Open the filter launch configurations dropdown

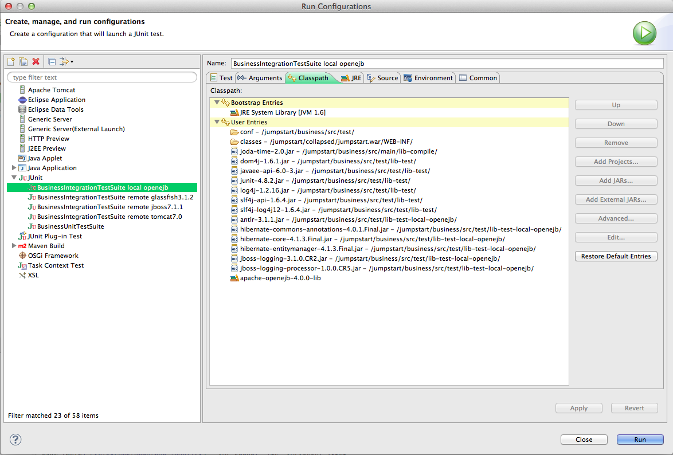pos(66,62)
